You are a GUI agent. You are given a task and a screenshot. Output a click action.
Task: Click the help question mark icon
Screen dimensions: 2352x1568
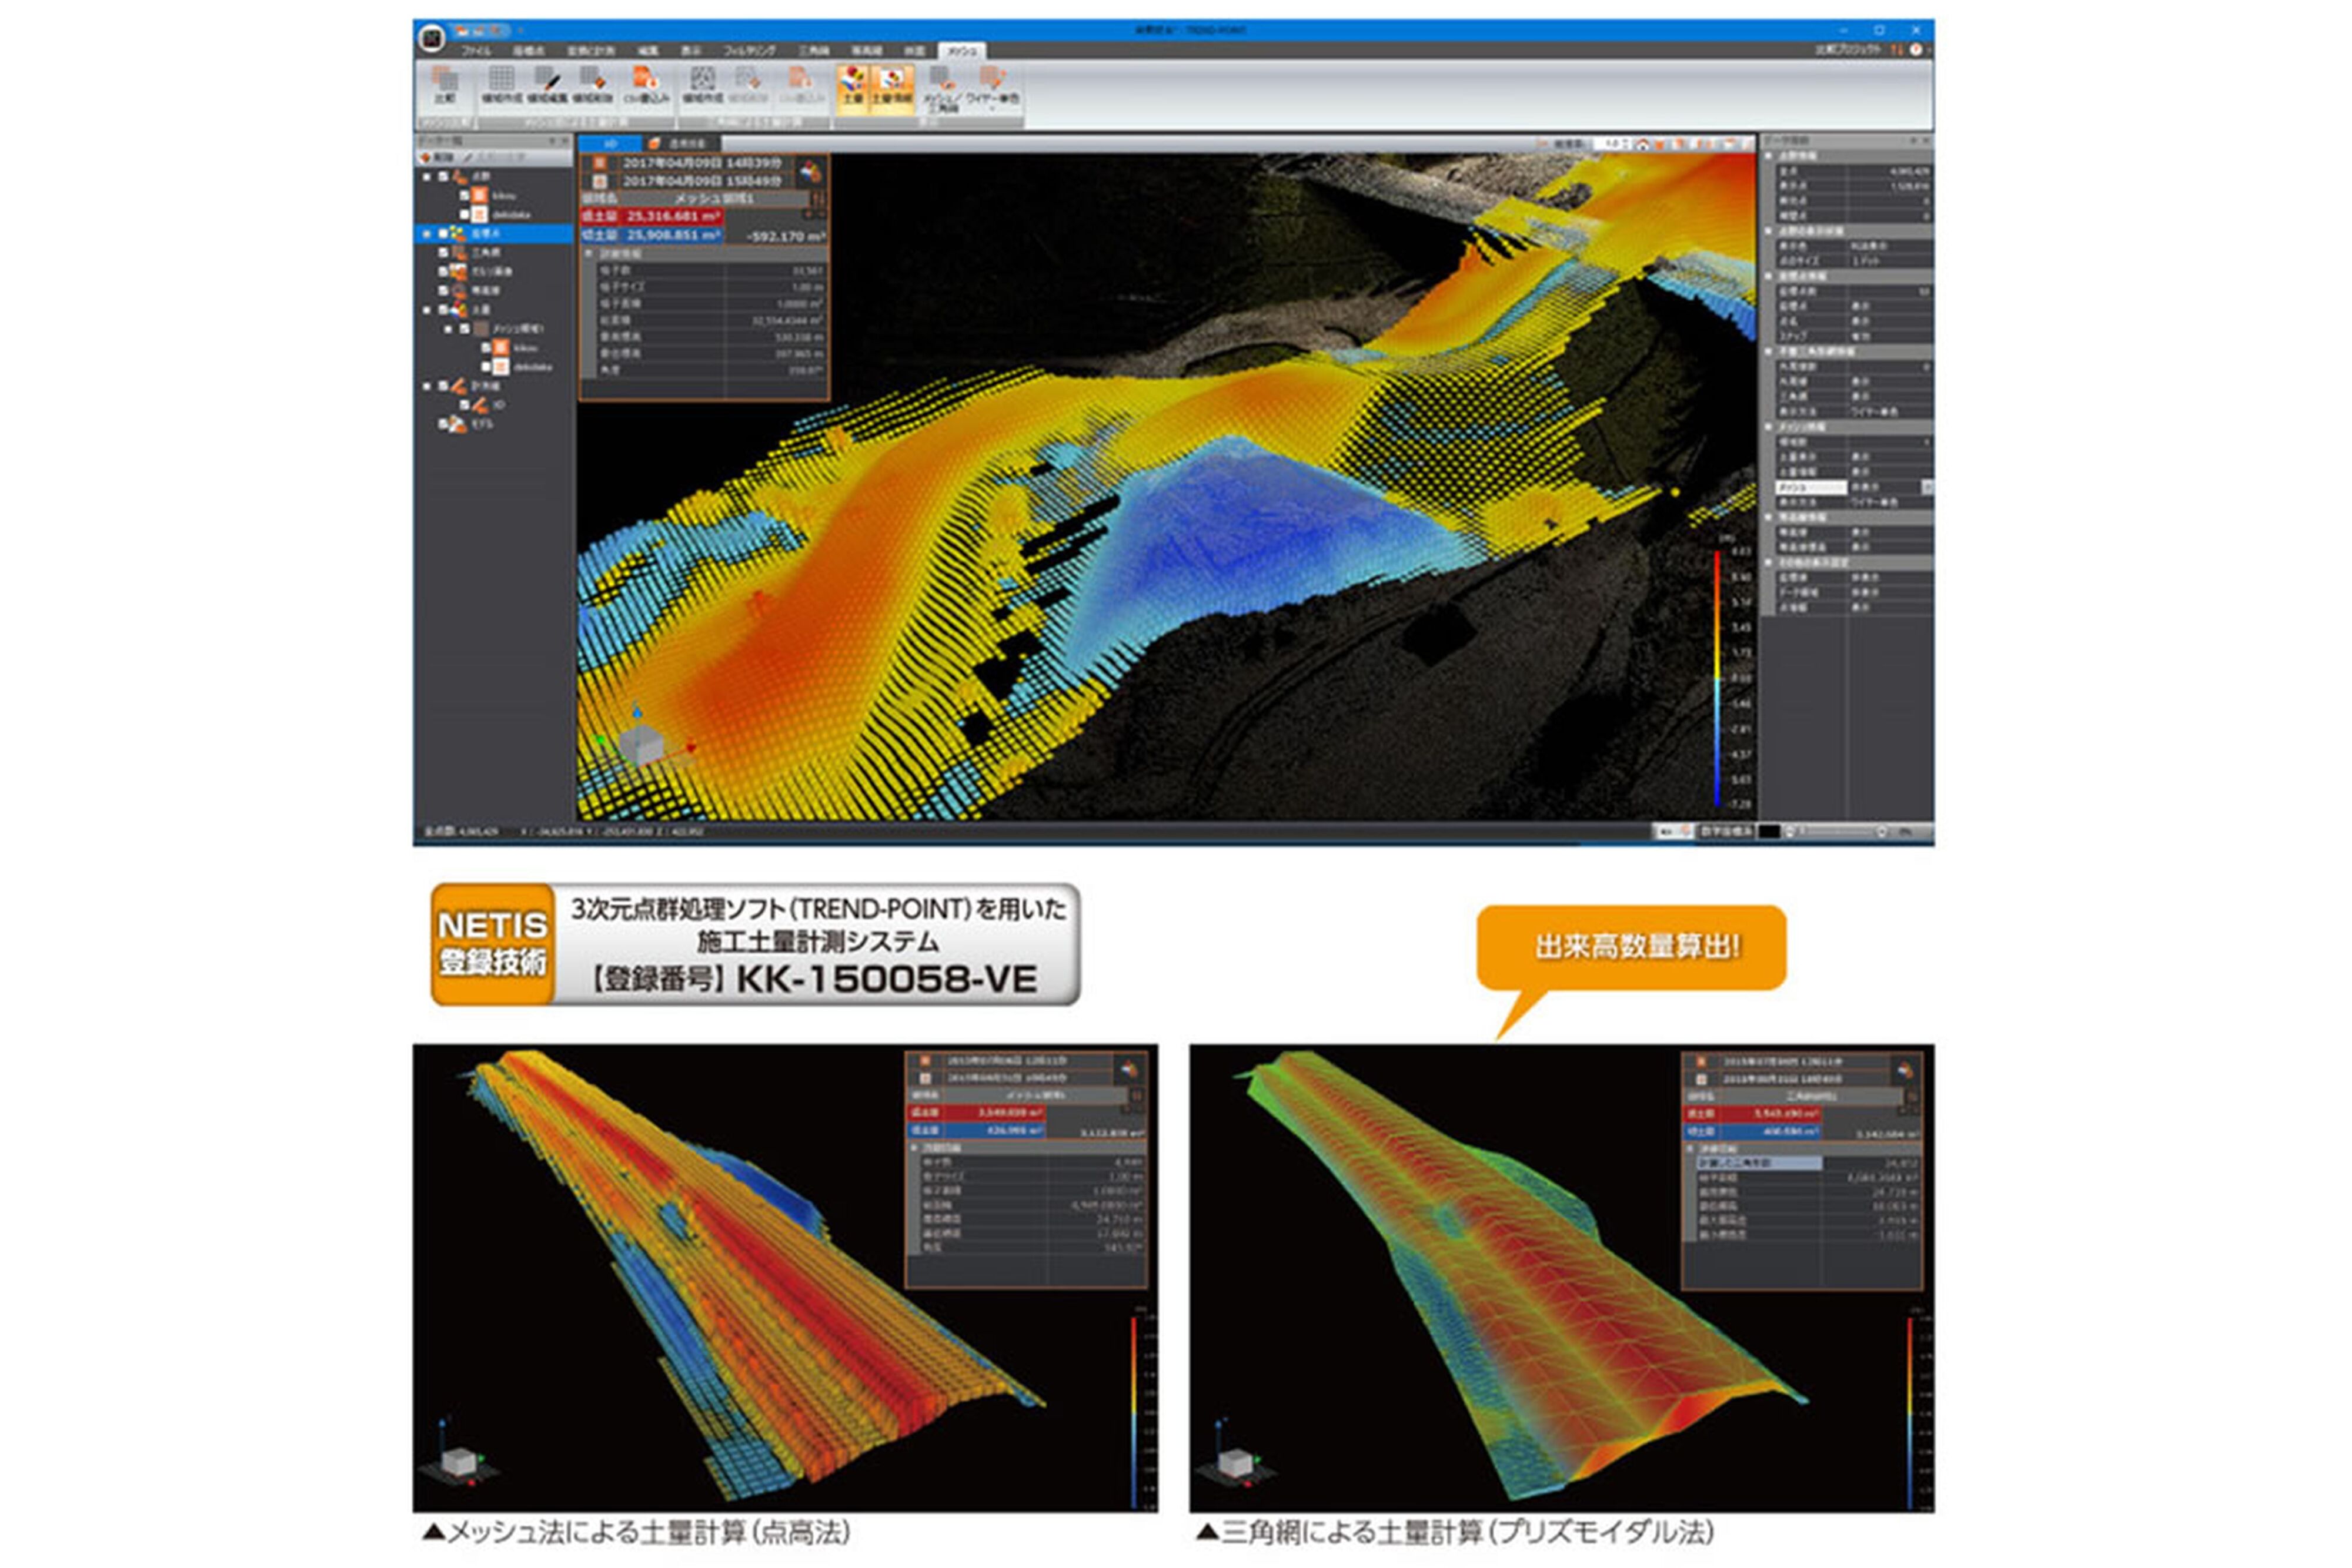(1916, 49)
